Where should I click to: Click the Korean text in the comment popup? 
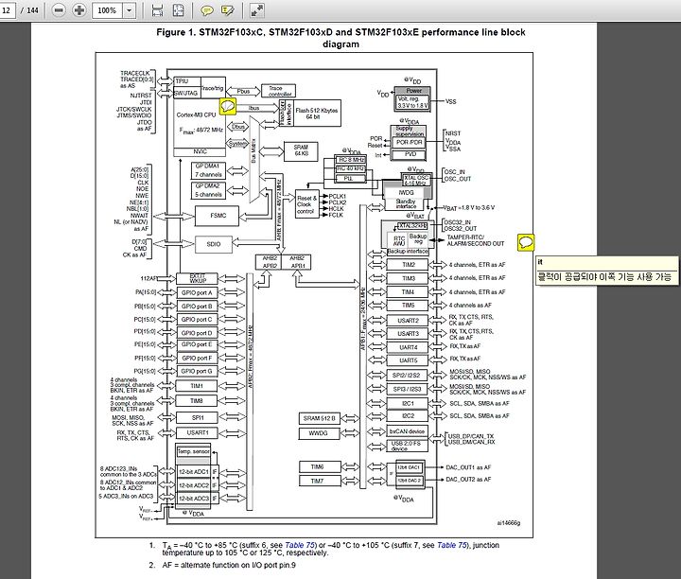coord(604,276)
